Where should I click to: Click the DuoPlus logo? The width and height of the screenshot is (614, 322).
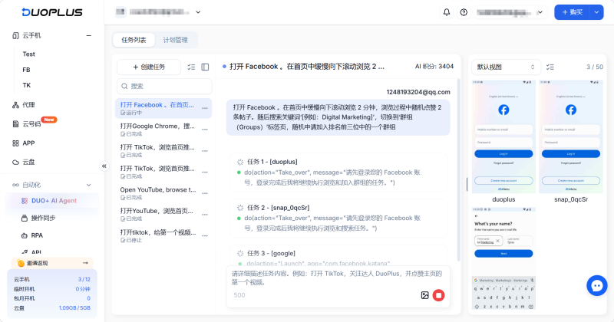click(x=52, y=12)
